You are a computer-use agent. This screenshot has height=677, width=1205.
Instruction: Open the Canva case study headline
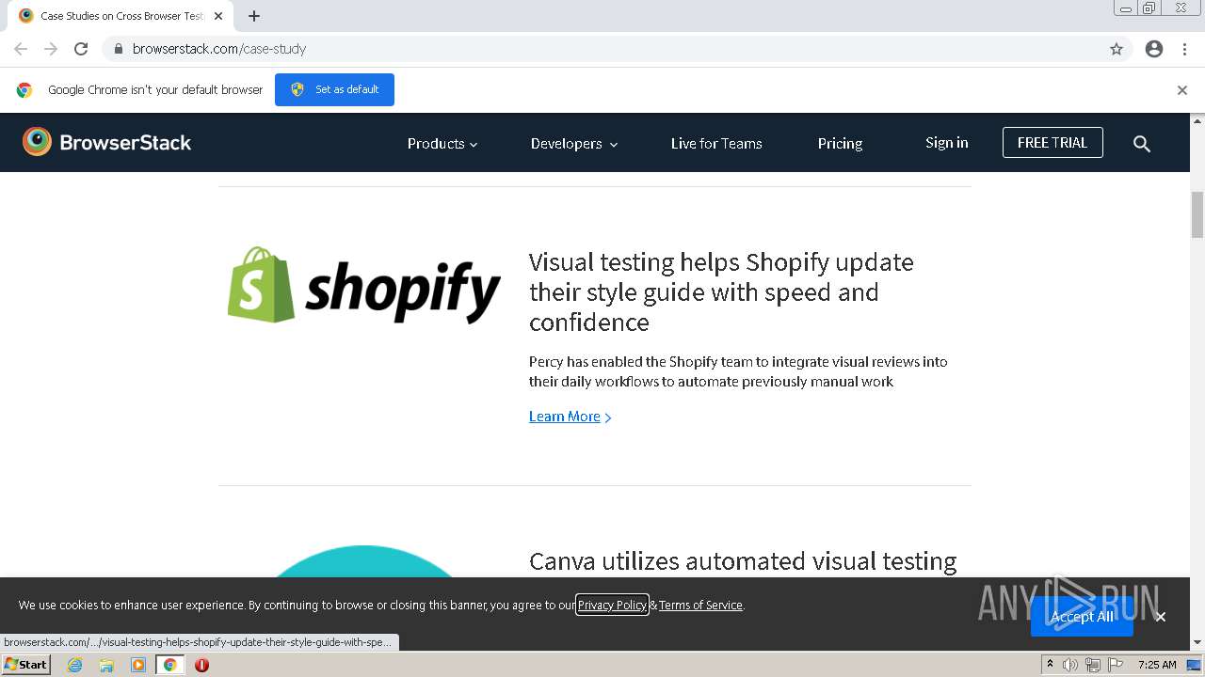point(743,561)
